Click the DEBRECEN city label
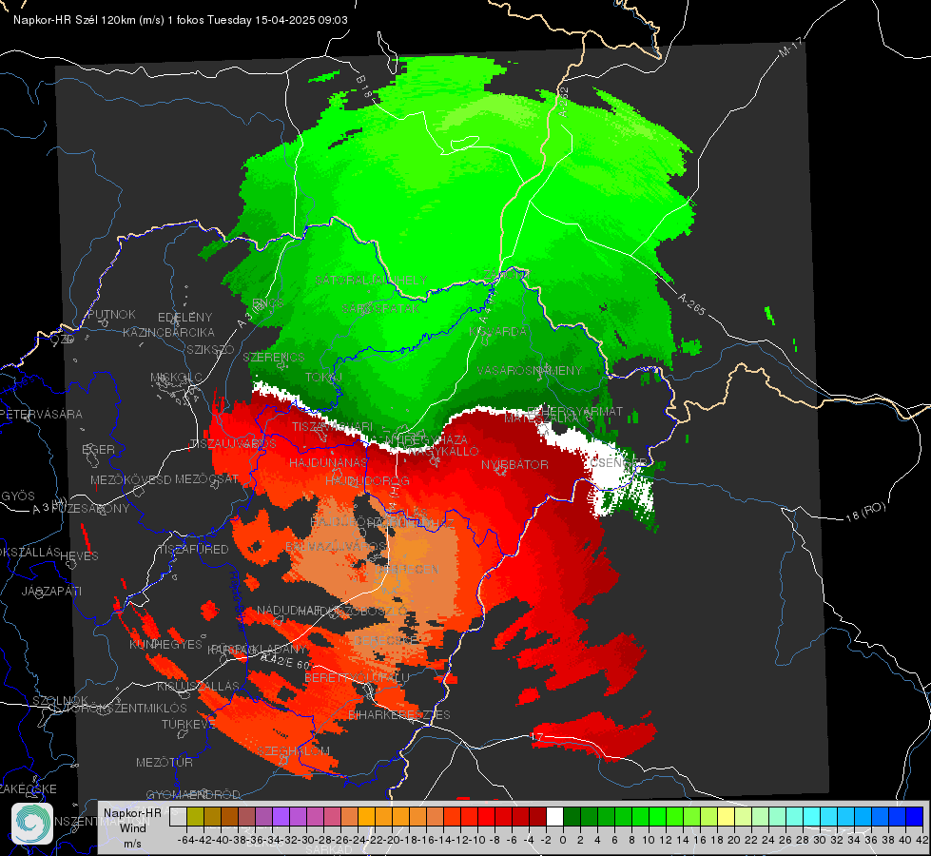 407,569
